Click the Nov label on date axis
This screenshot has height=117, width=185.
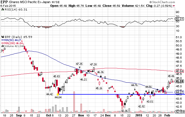pyautogui.click(x=81, y=115)
